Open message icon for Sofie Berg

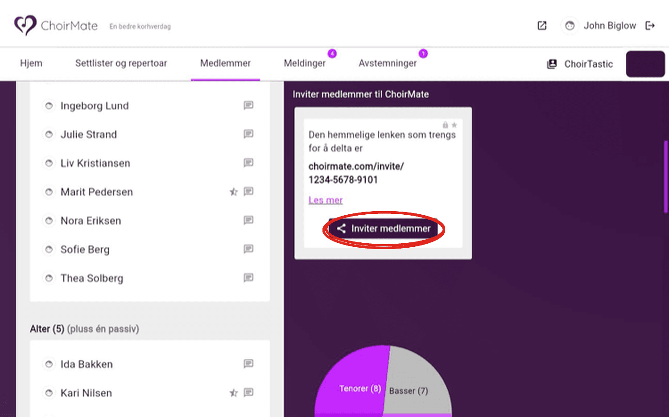(248, 249)
